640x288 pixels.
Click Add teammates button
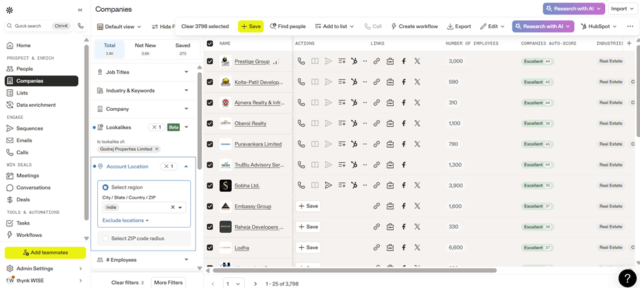45,253
